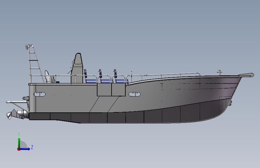Select the oval hull opening at midship
Screen dimensions: 260x168
click(x=135, y=94)
